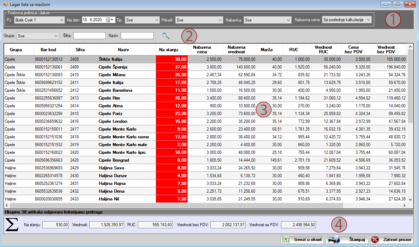The width and height of the screenshot is (419, 247).
Task: Open the Nabavna cena dropdown
Action: point(347,20)
